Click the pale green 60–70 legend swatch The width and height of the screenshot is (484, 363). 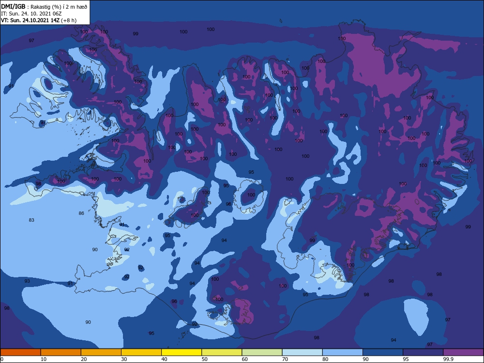262,352
